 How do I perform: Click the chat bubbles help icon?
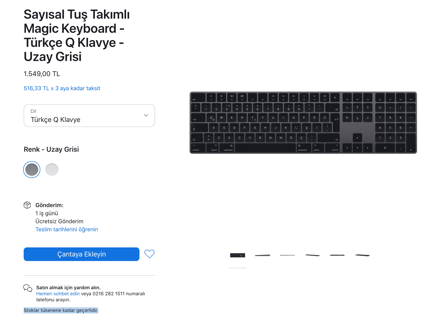(x=28, y=288)
